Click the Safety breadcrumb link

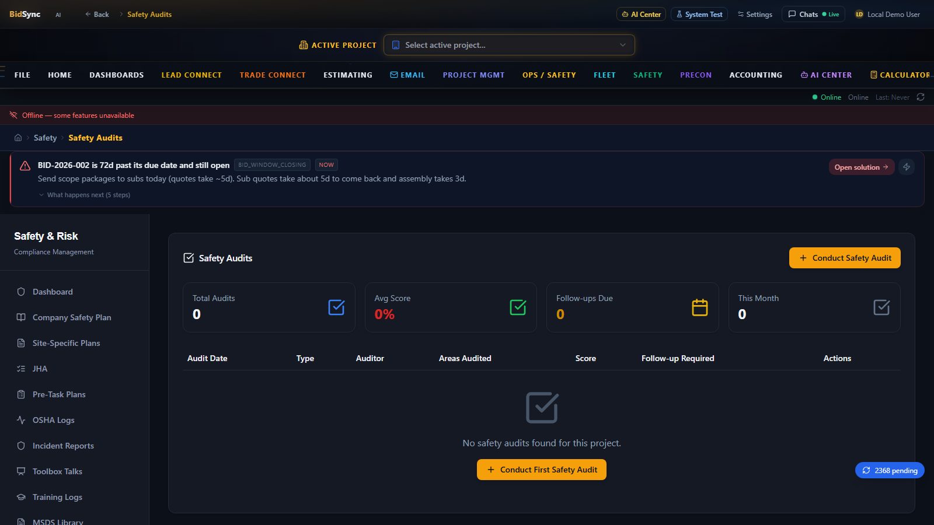[x=45, y=138]
